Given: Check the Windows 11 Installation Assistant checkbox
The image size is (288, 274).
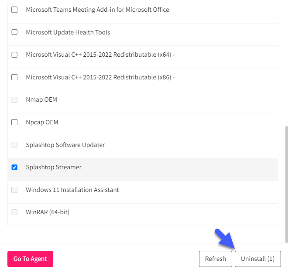Looking at the screenshot, I should 14,190.
